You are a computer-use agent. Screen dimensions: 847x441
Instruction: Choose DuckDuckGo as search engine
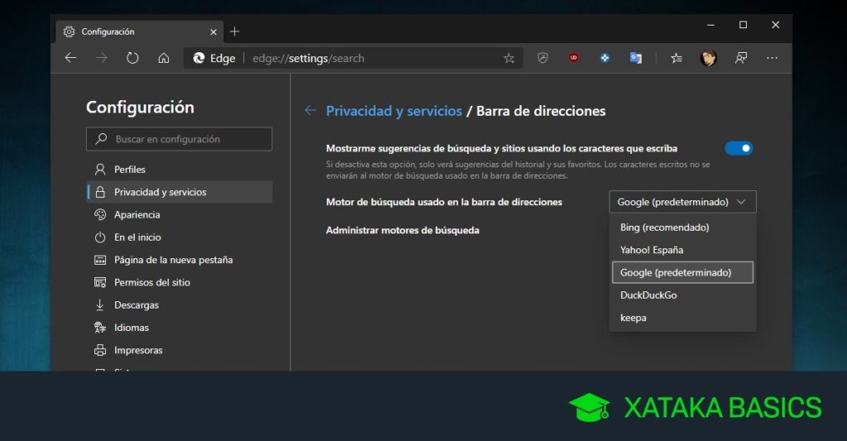pos(648,295)
